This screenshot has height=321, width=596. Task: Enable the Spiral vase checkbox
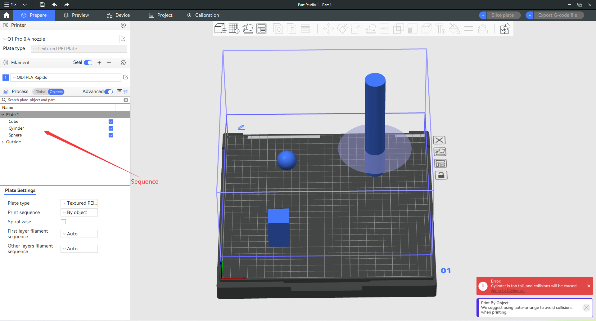(x=63, y=222)
